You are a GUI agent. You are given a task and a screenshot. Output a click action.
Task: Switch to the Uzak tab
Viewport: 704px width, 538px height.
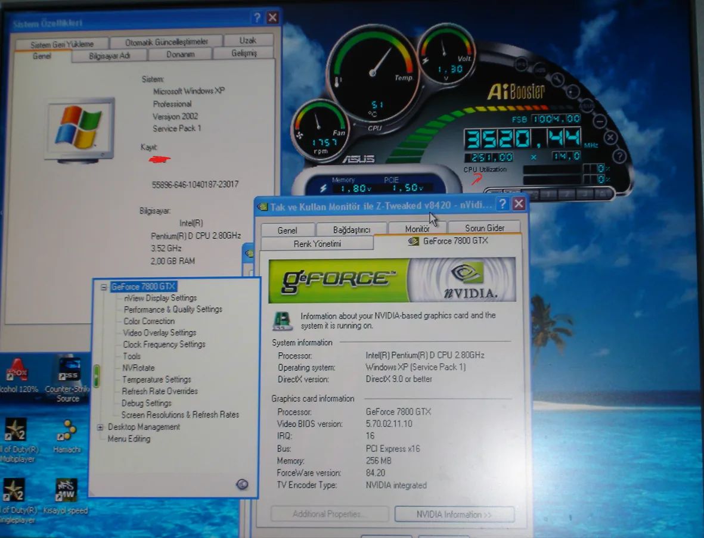[x=248, y=40]
